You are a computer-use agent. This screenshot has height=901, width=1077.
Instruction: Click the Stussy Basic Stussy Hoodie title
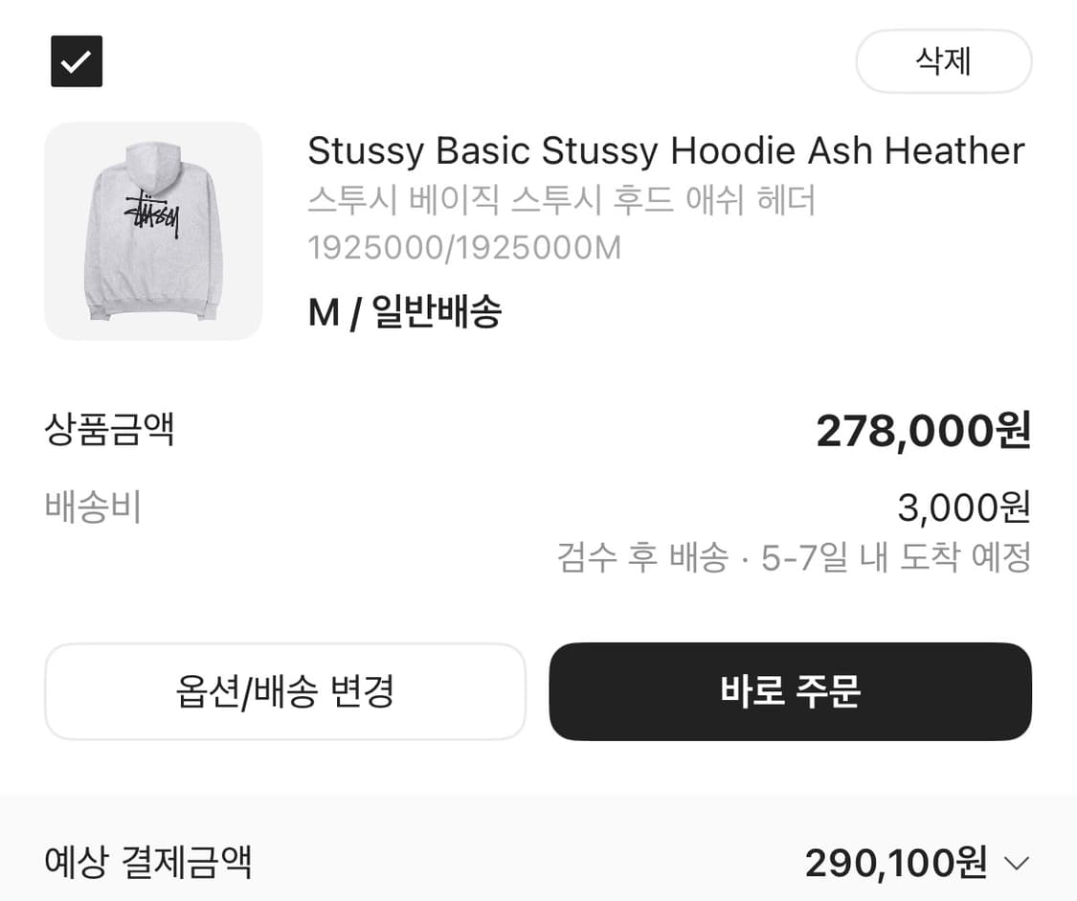click(x=664, y=150)
